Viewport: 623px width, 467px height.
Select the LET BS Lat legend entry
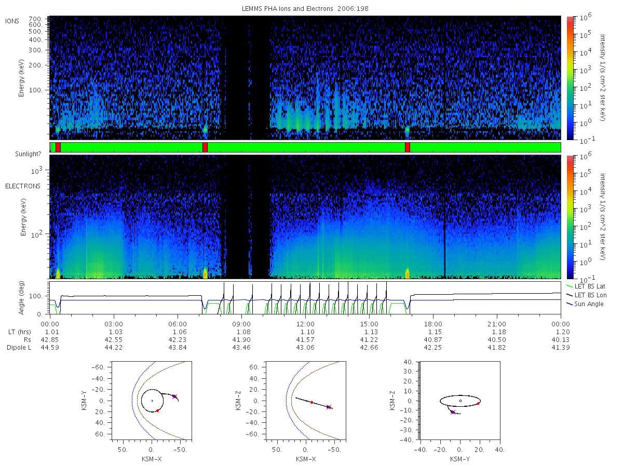585,285
